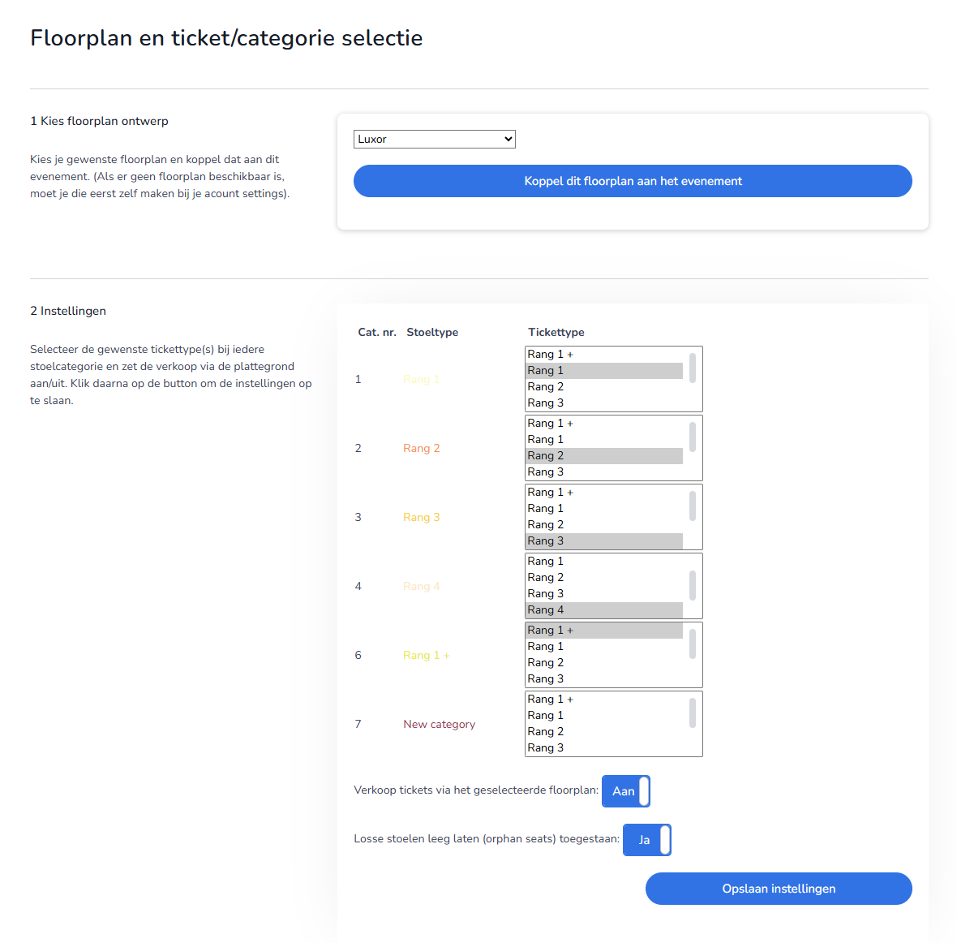Select 'Rang 1' in category 2 ticket list

coord(604,440)
